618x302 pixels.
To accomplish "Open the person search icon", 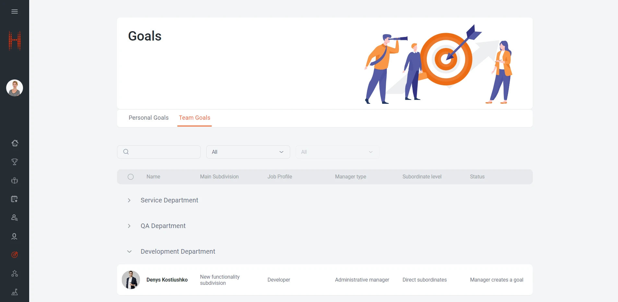I will click(x=15, y=218).
